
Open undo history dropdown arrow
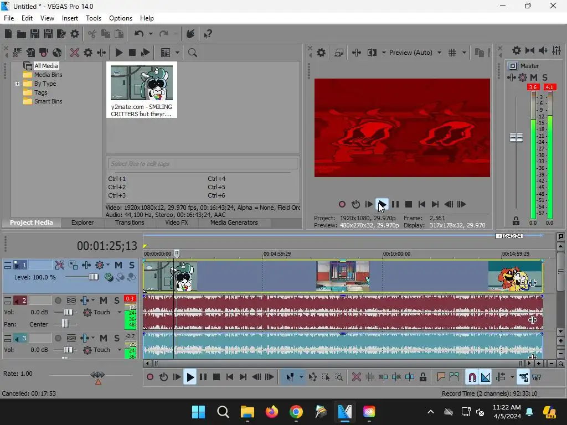pyautogui.click(x=151, y=34)
